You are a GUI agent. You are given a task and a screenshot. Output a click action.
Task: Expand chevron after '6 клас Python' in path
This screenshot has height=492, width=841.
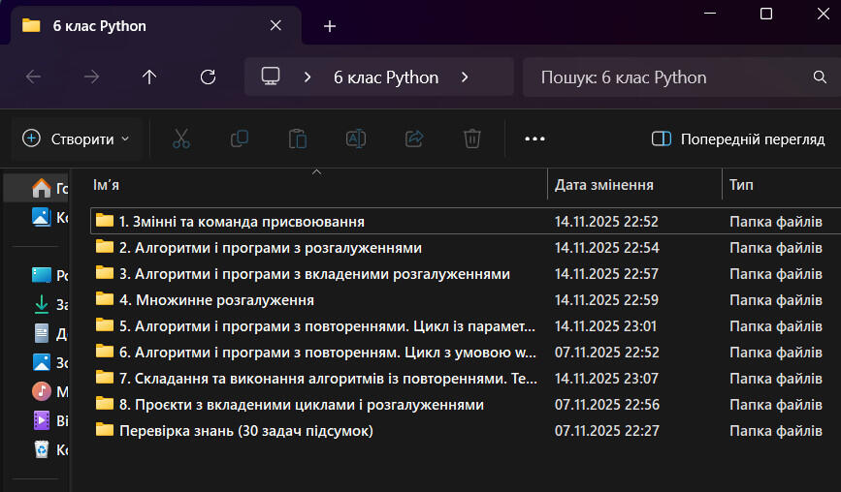(x=465, y=77)
